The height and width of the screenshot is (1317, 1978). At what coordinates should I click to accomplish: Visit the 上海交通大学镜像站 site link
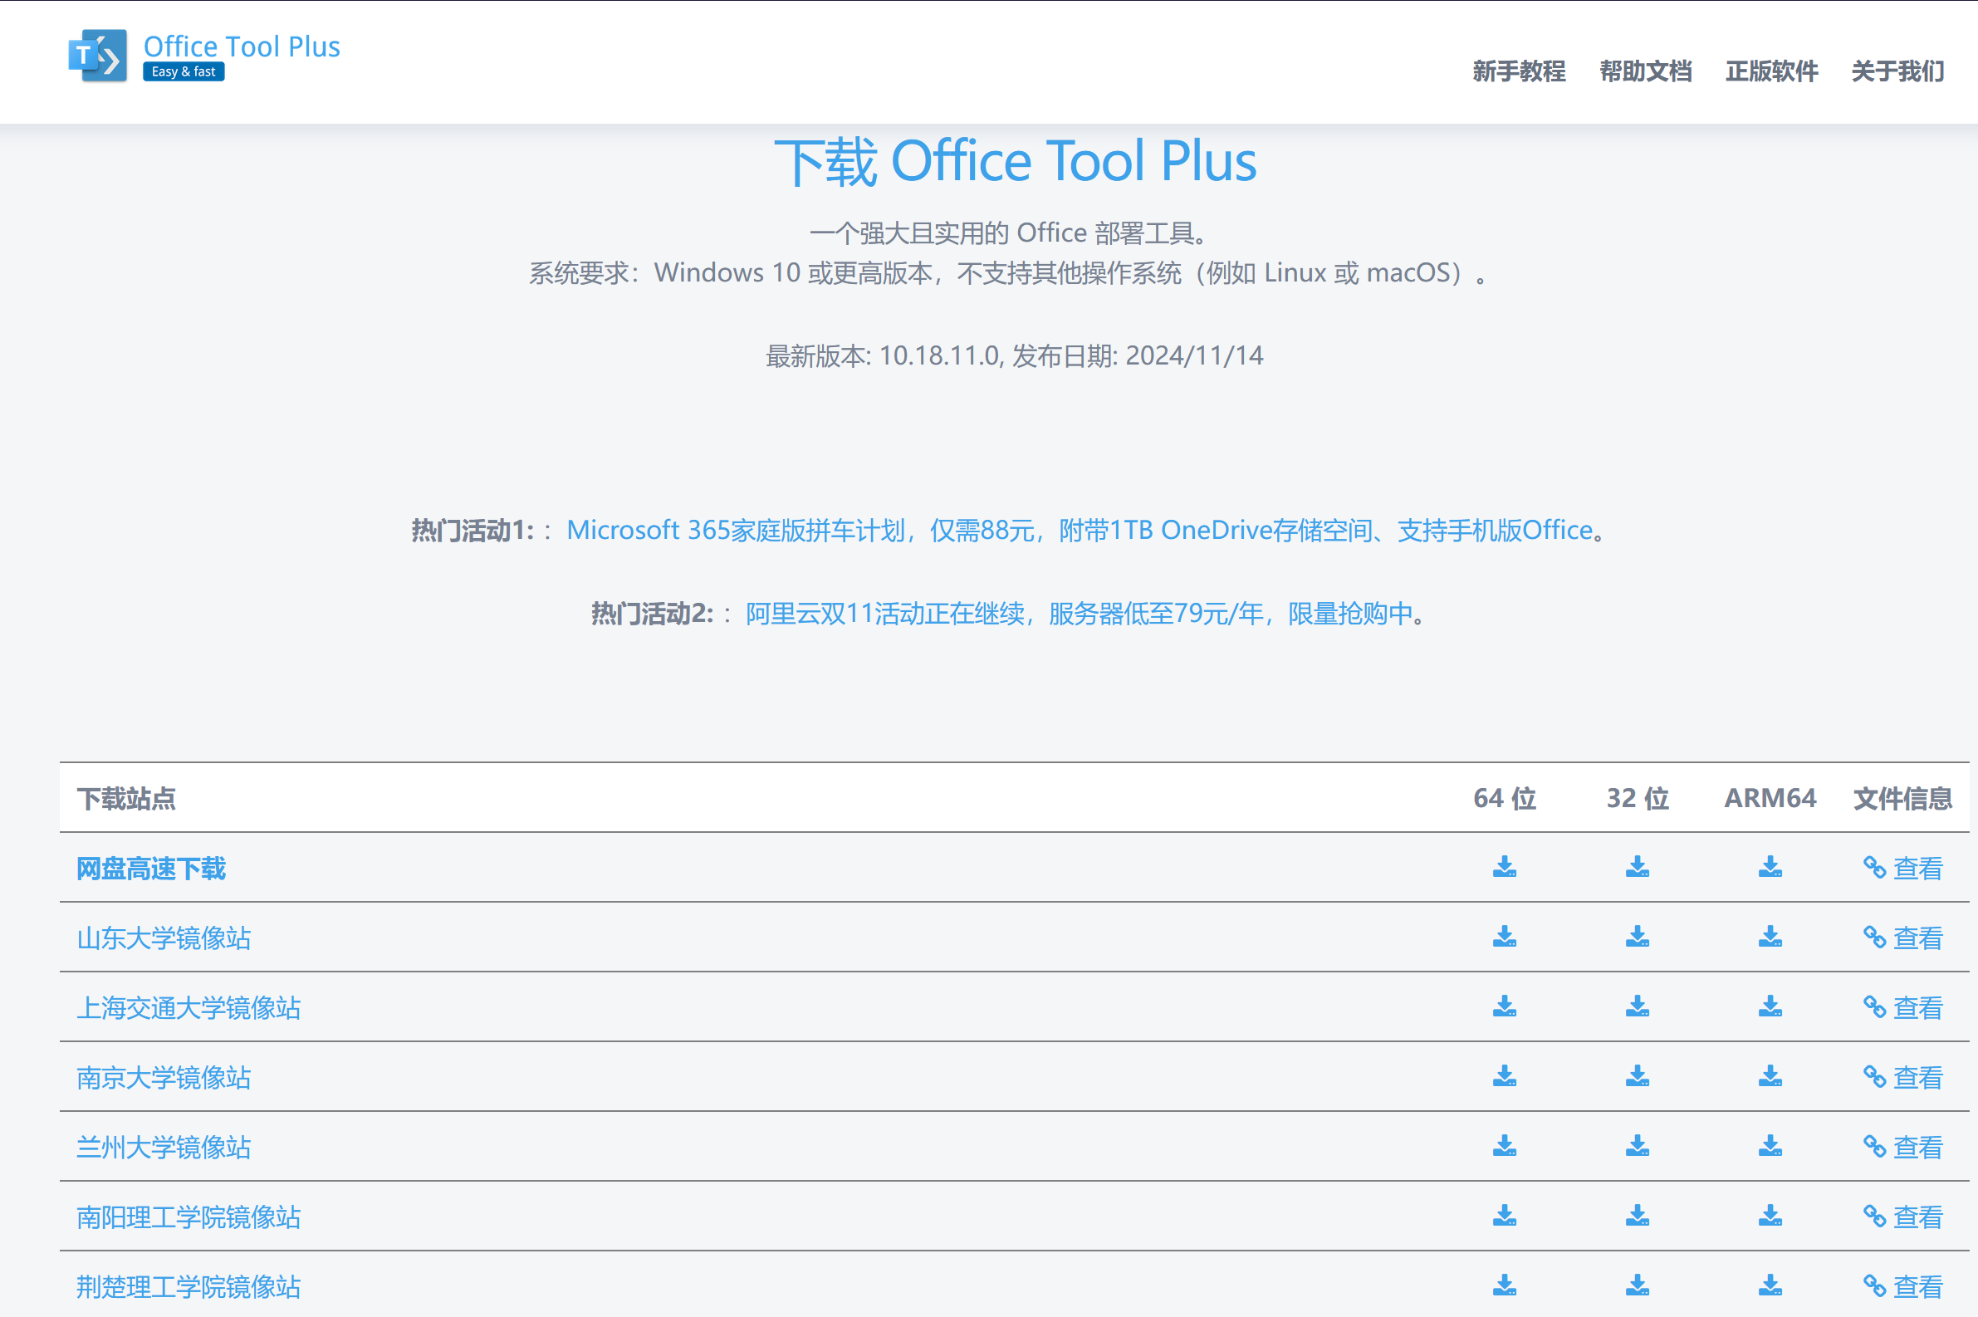click(x=188, y=1008)
